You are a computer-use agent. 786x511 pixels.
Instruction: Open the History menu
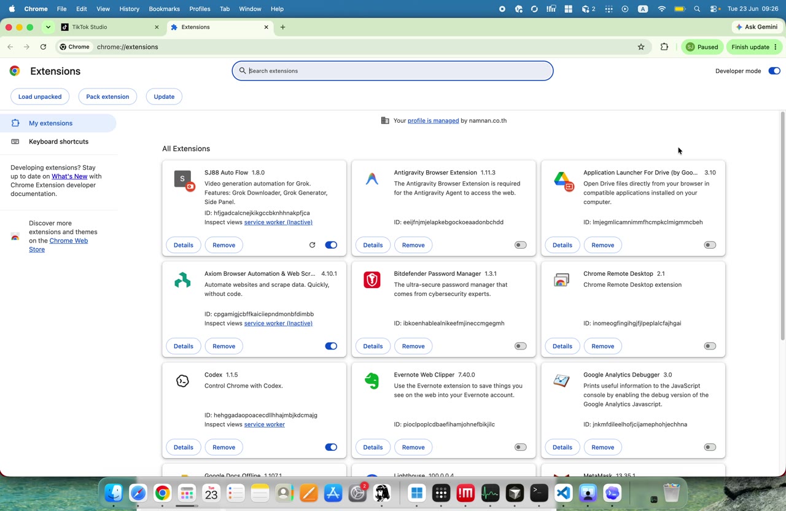129,9
